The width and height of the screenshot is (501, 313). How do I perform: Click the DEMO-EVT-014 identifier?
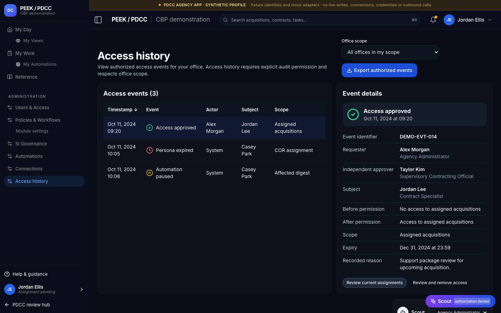click(418, 137)
